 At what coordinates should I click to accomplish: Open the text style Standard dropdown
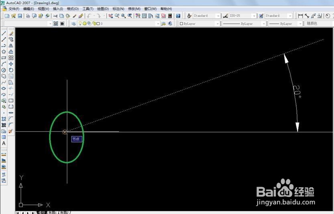coord(218,16)
